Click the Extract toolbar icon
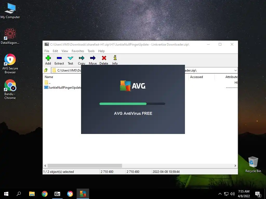This screenshot has width=266, height=199. click(59, 60)
